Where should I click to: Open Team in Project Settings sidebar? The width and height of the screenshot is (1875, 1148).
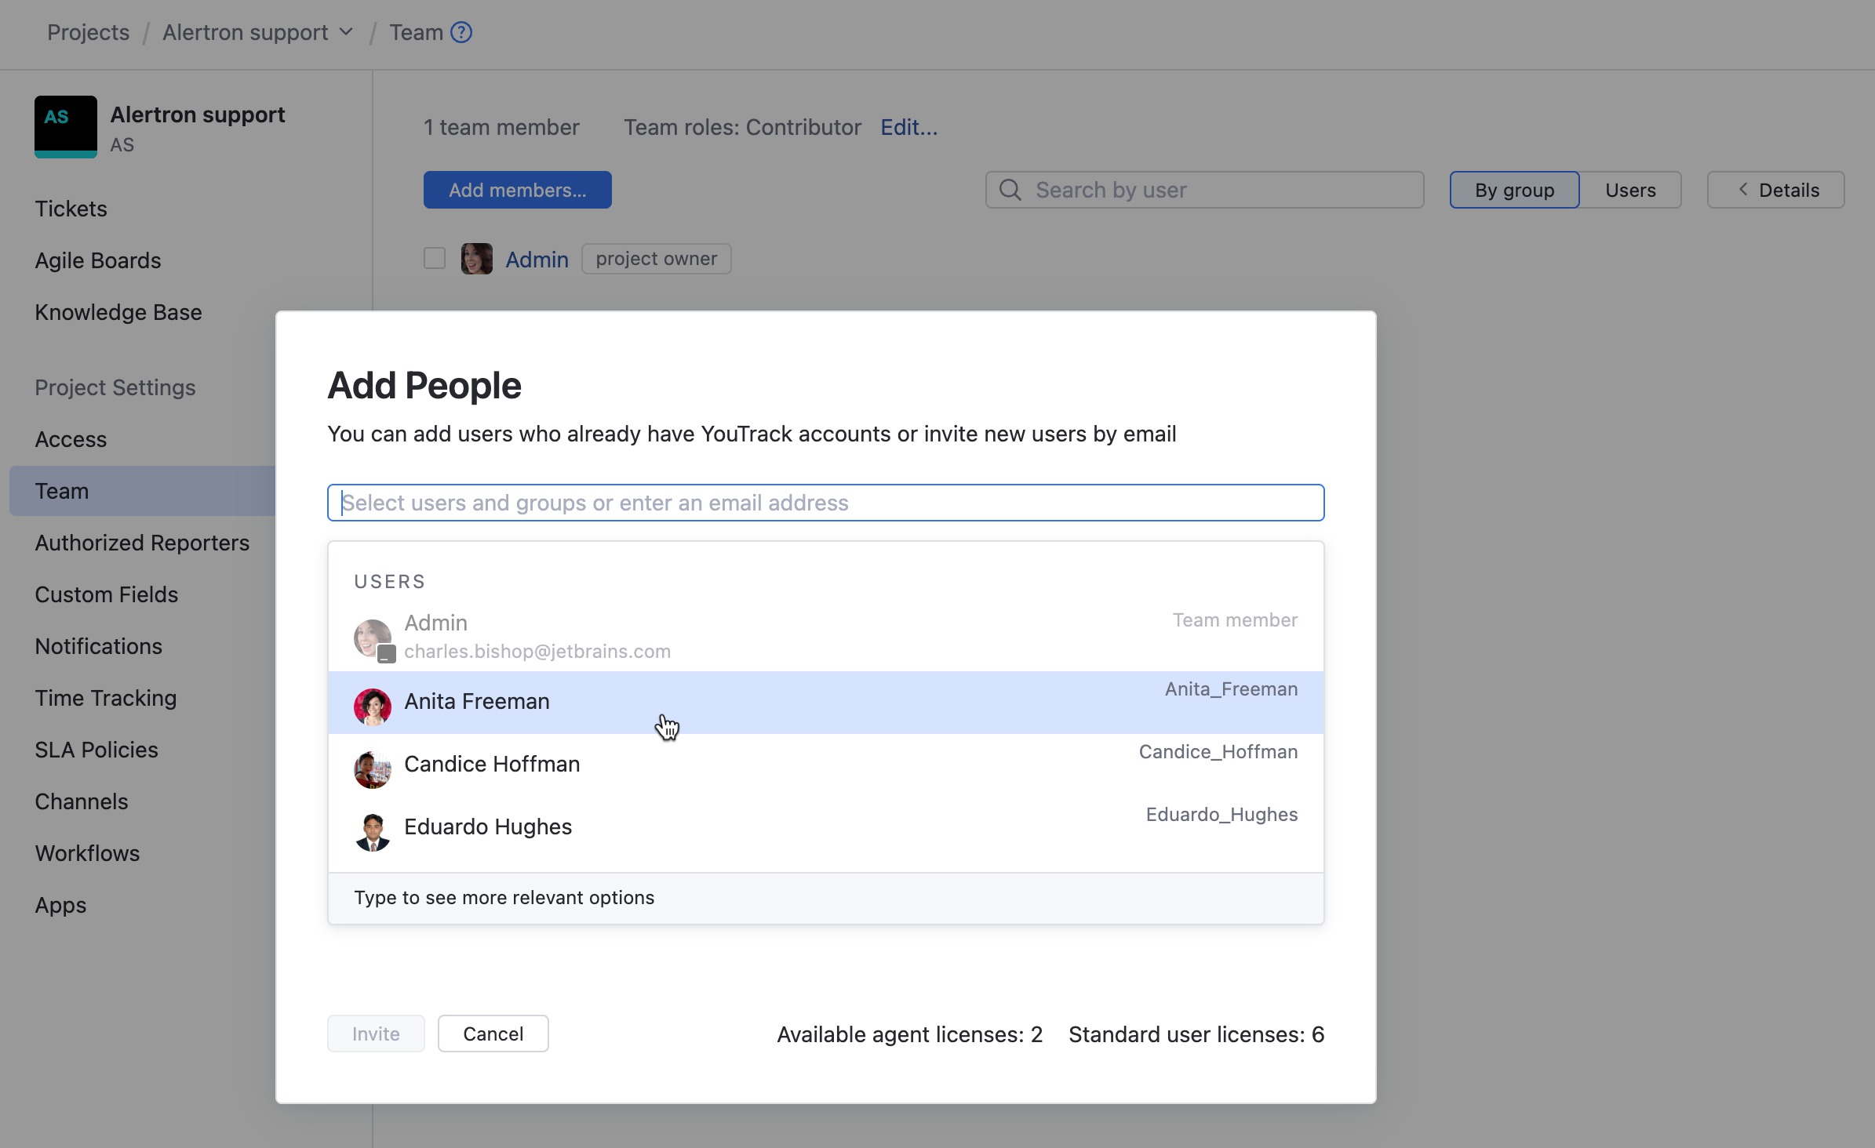click(x=62, y=491)
